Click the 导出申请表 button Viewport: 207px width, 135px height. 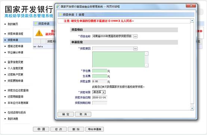coord(95,129)
